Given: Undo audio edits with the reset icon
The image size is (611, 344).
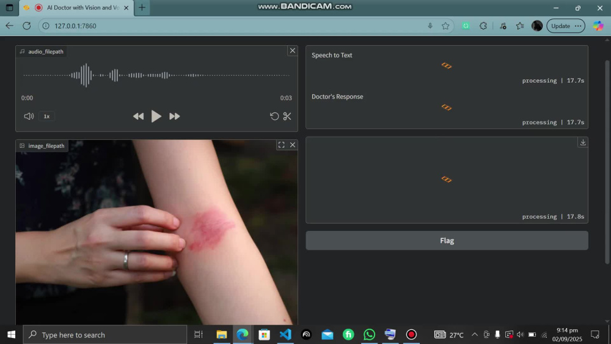Looking at the screenshot, I should (x=274, y=116).
